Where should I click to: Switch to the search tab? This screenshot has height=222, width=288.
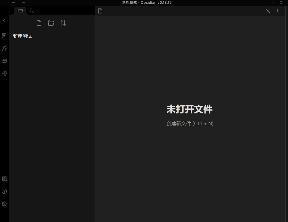coord(32,11)
